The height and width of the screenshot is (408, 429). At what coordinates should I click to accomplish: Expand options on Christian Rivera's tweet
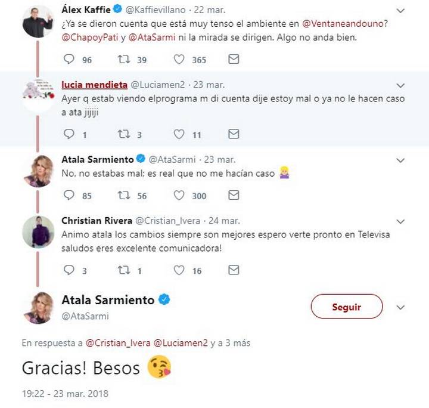point(400,221)
